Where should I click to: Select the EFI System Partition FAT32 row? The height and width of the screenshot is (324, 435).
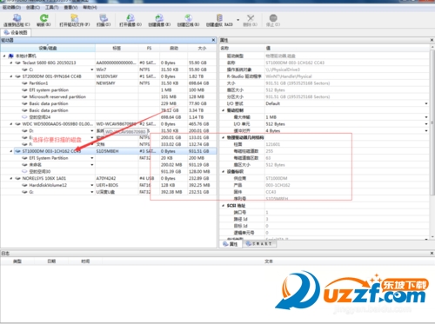(x=109, y=158)
